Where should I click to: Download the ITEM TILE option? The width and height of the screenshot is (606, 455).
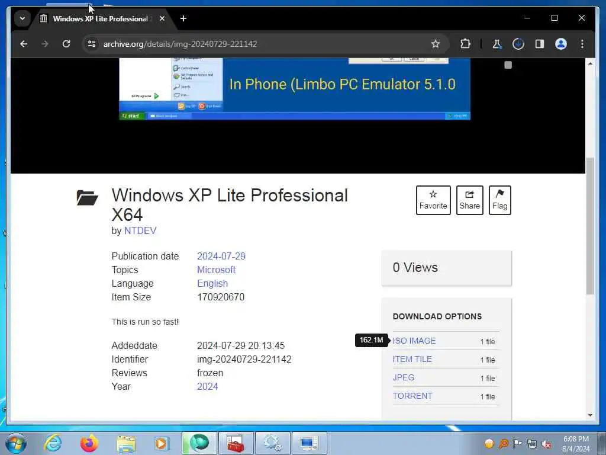tap(412, 360)
